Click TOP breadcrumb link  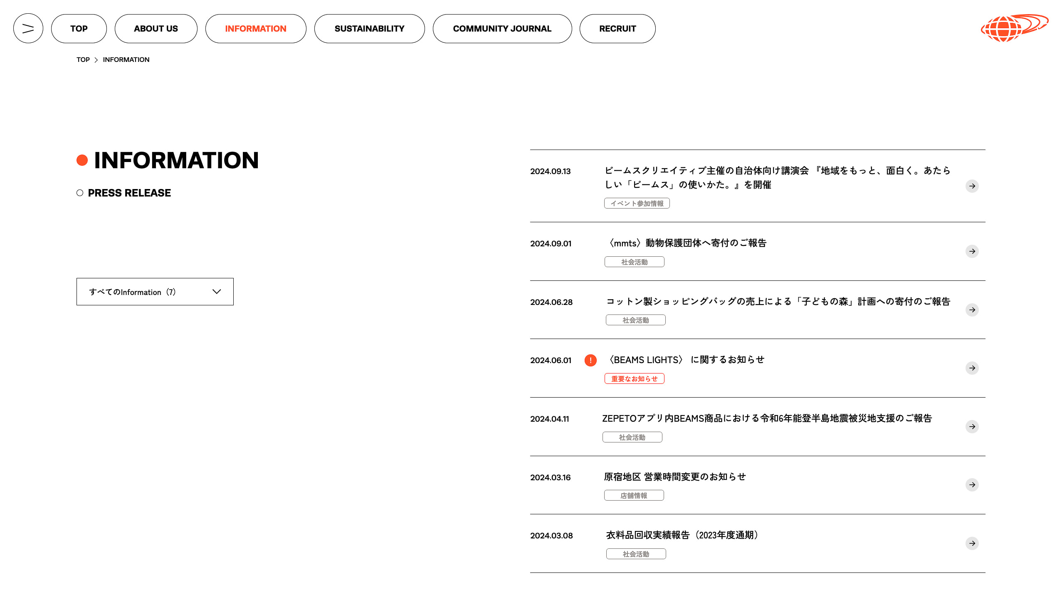[x=83, y=60]
